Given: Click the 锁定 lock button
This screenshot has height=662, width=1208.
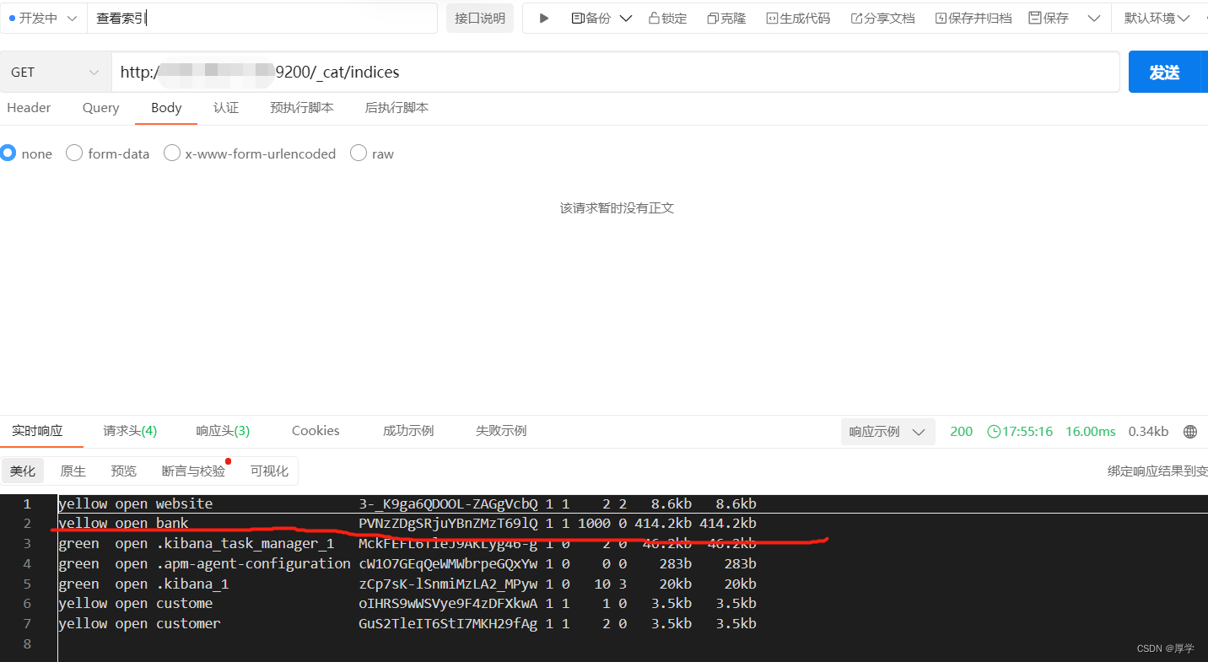Looking at the screenshot, I should pyautogui.click(x=667, y=19).
